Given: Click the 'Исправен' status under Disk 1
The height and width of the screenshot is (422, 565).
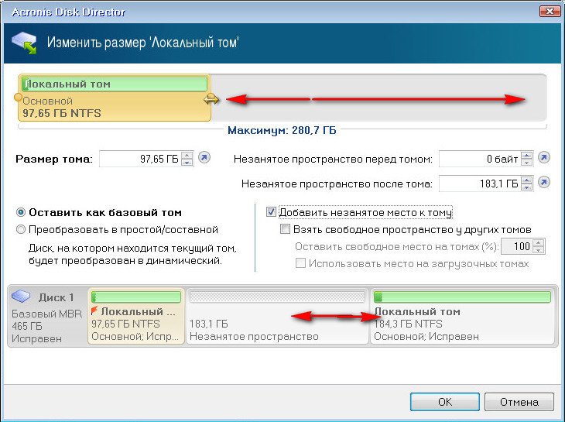Looking at the screenshot, I should coord(36,338).
